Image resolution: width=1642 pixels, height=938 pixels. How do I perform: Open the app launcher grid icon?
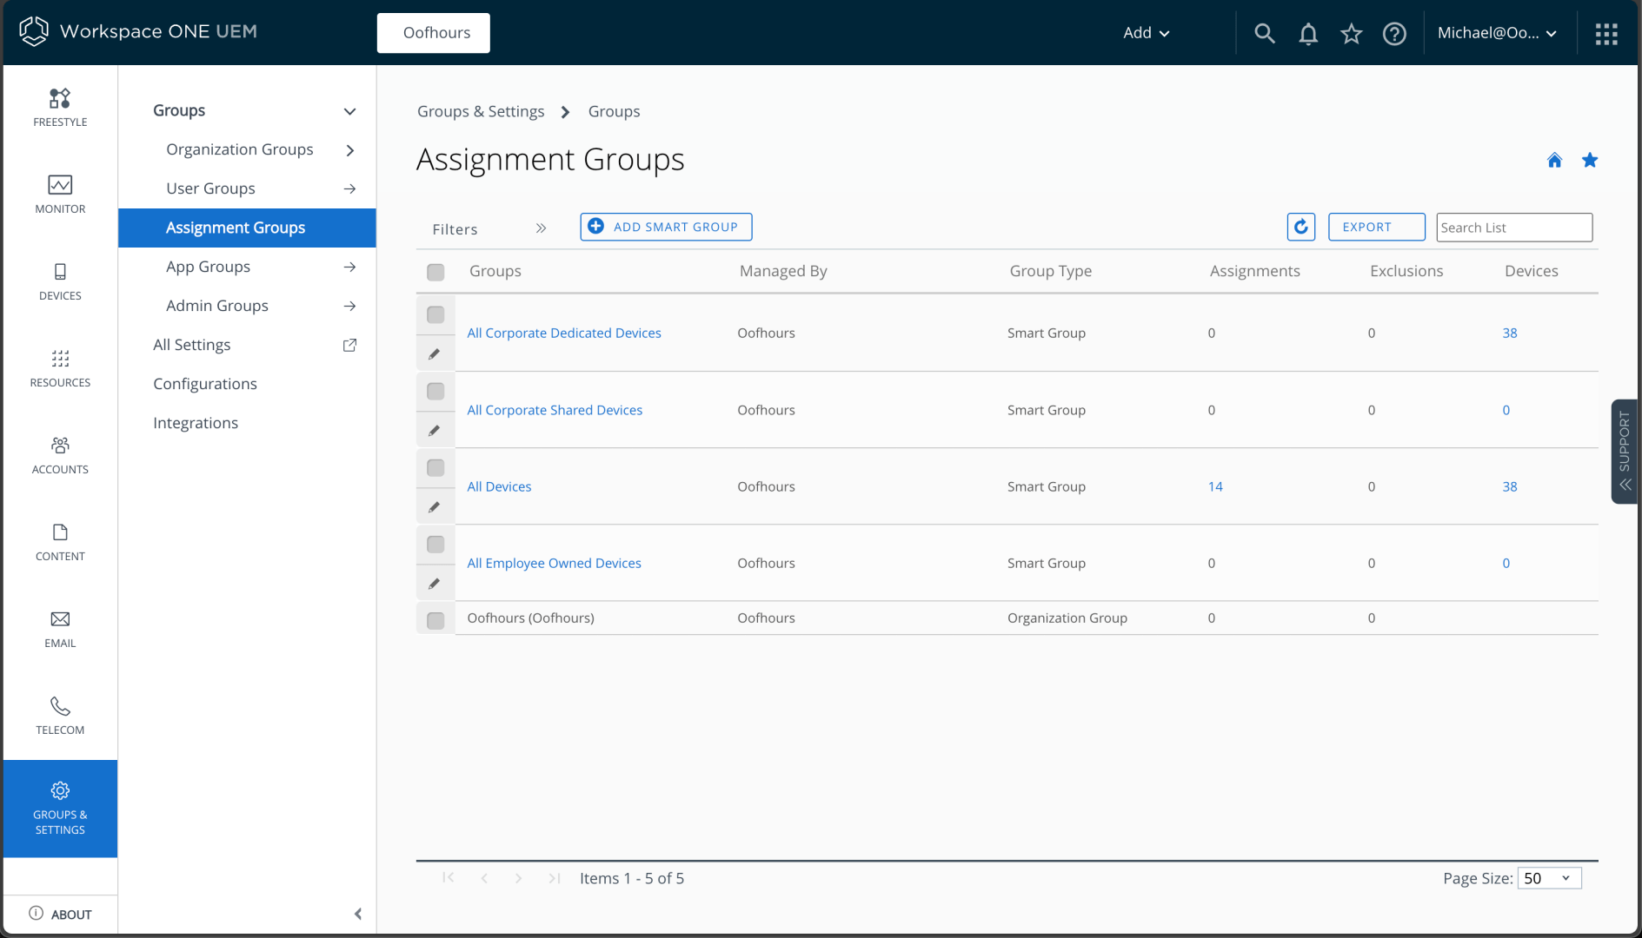[1605, 33]
